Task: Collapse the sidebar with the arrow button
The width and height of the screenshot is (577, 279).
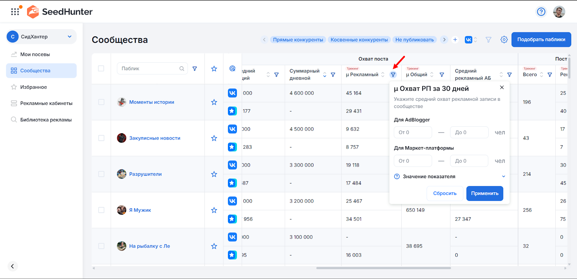Action: point(13,266)
